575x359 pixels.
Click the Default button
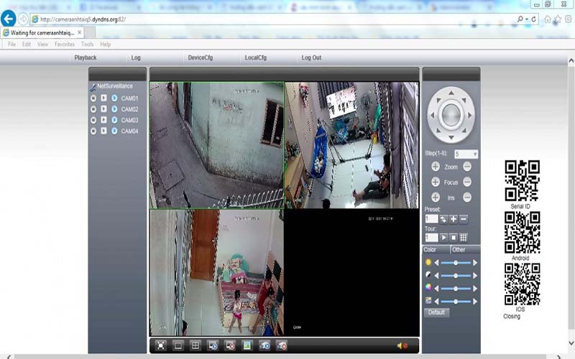[436, 312]
